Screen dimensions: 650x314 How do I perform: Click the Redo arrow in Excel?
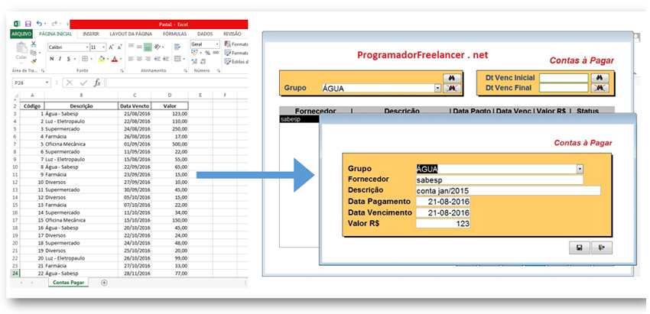(54, 24)
